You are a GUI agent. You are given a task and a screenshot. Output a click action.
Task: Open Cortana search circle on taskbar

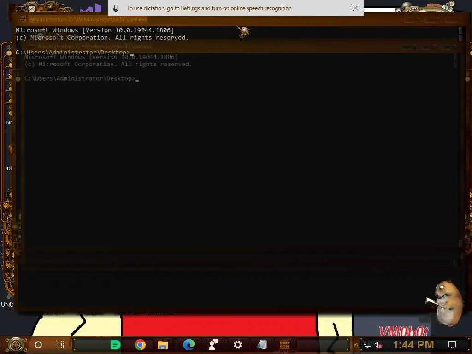point(38,345)
